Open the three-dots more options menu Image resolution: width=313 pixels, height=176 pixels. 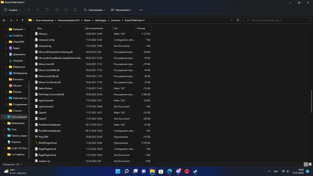click(x=141, y=10)
